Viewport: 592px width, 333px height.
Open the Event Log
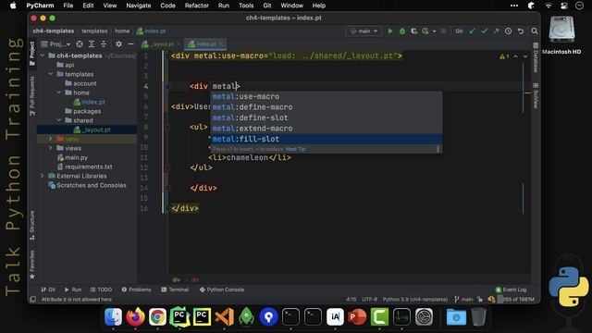coord(511,290)
